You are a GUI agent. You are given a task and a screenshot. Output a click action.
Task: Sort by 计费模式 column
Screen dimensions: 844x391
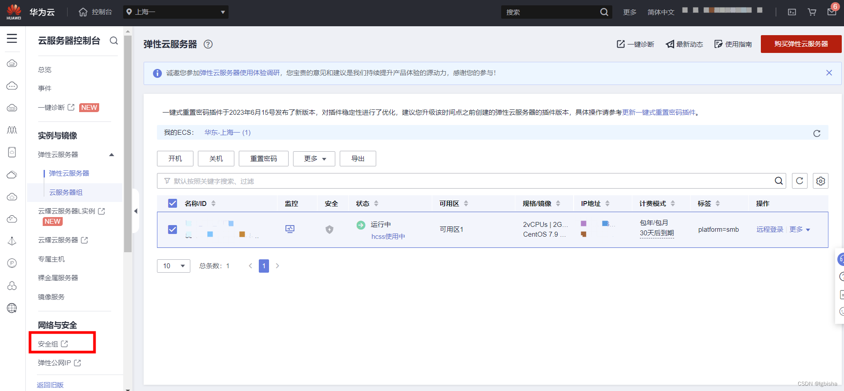(673, 203)
